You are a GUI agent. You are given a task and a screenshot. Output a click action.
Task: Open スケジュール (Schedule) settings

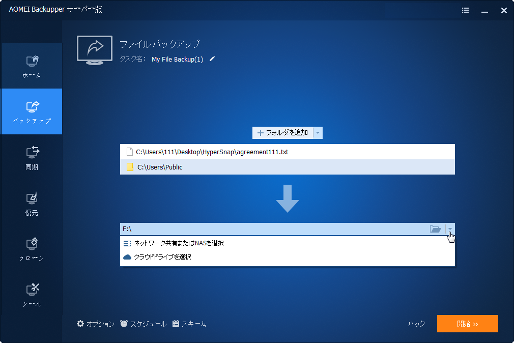tap(143, 324)
